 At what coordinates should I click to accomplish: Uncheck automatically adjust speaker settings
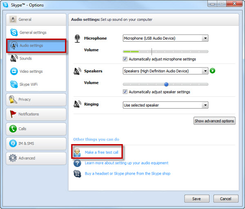coord(125,92)
